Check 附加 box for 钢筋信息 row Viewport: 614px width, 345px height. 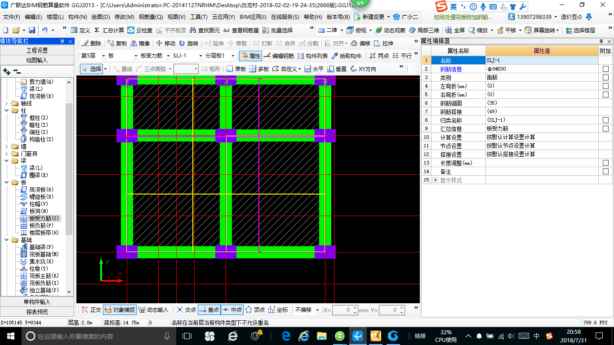point(605,69)
